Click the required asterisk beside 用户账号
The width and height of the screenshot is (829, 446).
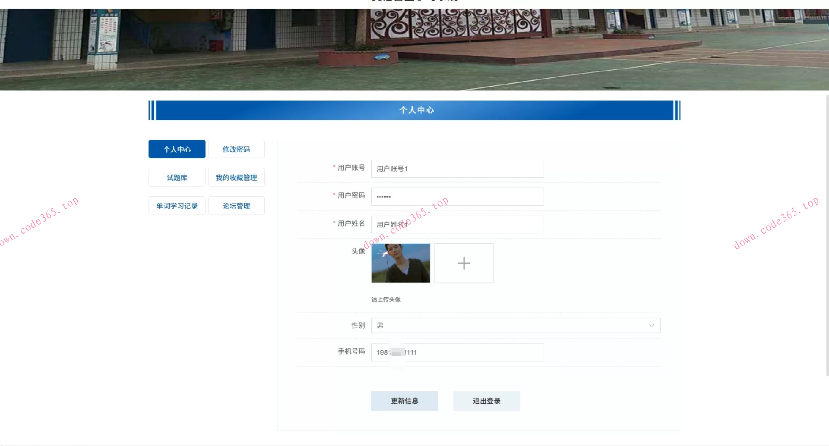pos(334,166)
